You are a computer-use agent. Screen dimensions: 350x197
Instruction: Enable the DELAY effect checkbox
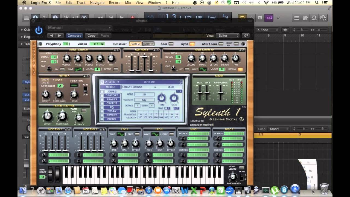(102, 111)
